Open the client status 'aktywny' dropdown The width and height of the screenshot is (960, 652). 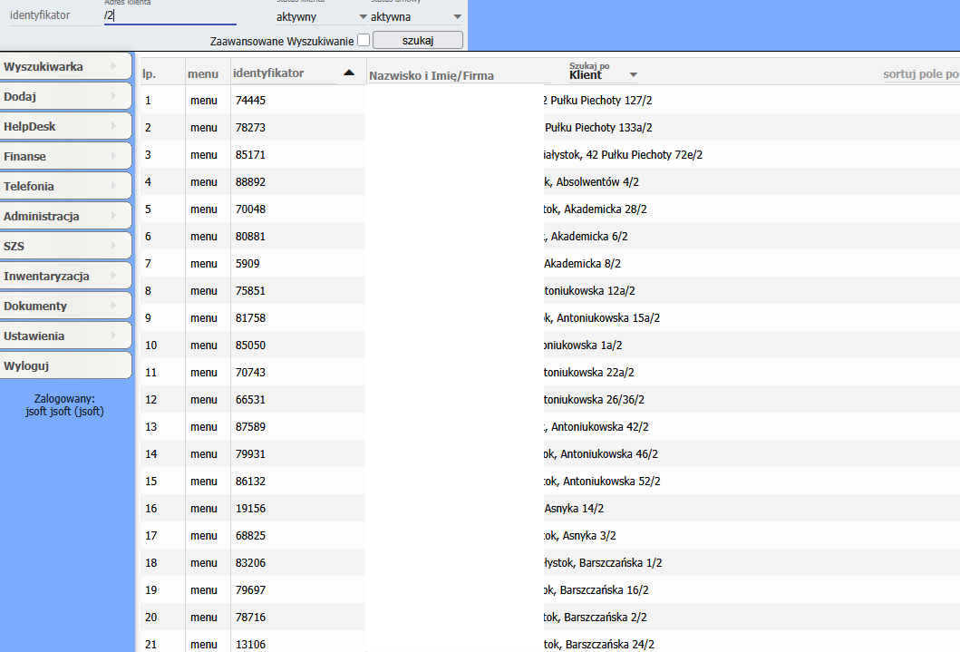321,16
